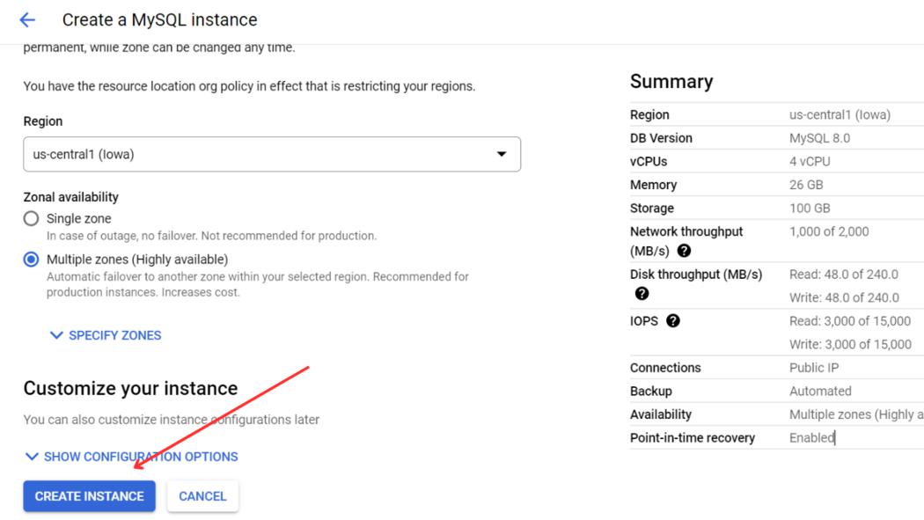Click the Summary panel heading
This screenshot has width=924, height=520.
(671, 82)
